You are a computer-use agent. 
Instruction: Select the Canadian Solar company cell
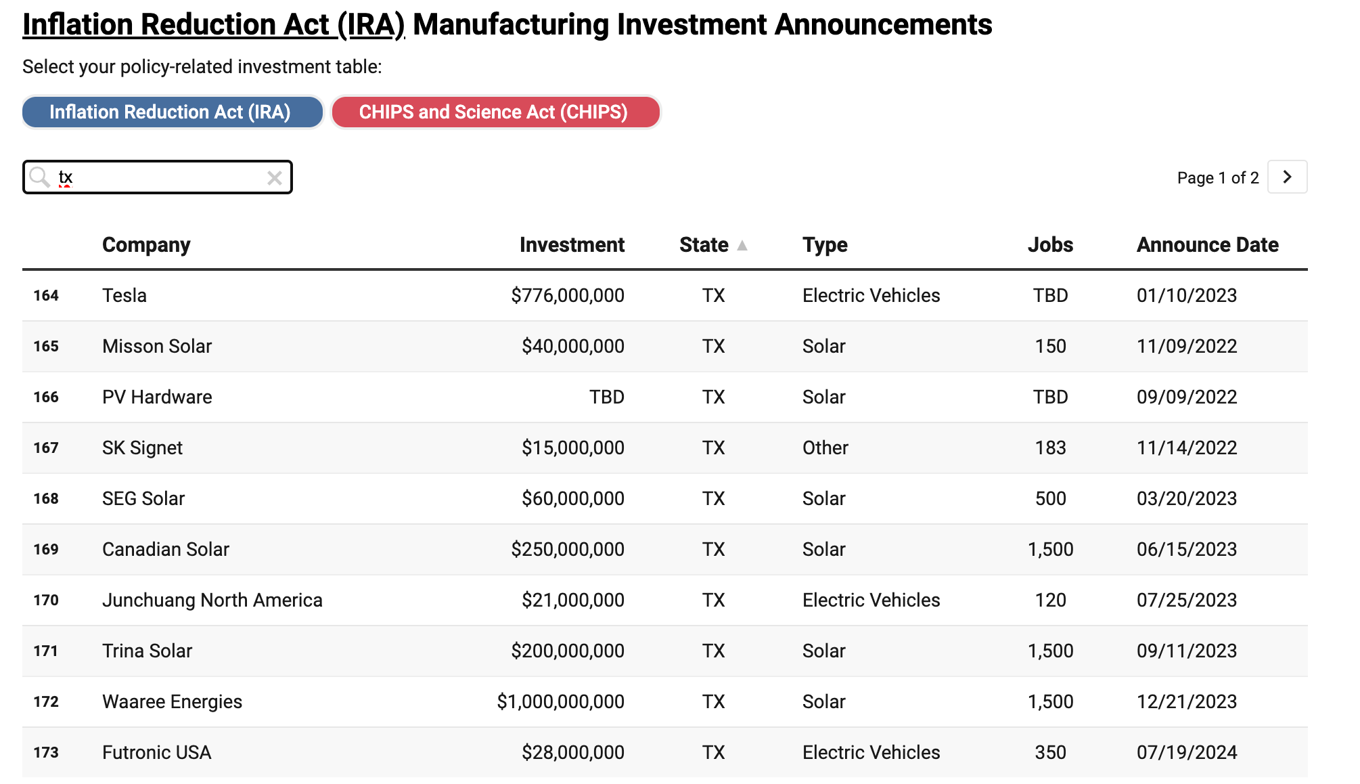166,549
